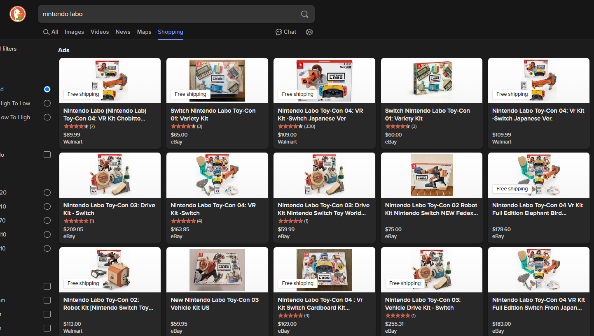Click 'Nintendo Labo Toy-Con 04 VR Kit Full Edition Switch From Japan' title
Image resolution: width=594 pixels, height=336 pixels.
tap(538, 304)
